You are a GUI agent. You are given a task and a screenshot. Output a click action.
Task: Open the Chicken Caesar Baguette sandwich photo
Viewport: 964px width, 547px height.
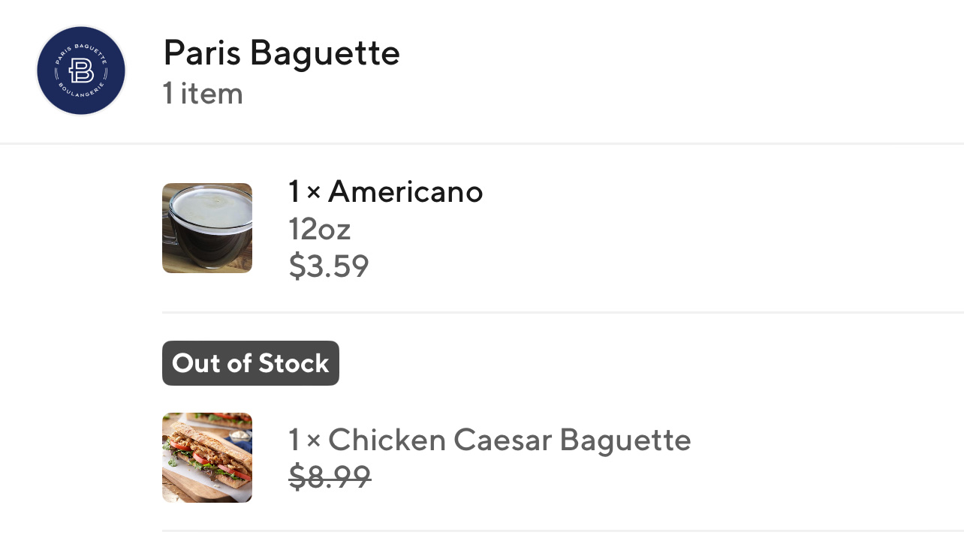click(207, 458)
